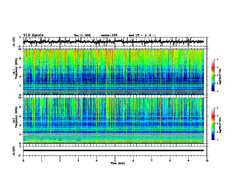Click the "ch.3(V)" axis label
This screenshot has width=233, height=180.
(14, 151)
